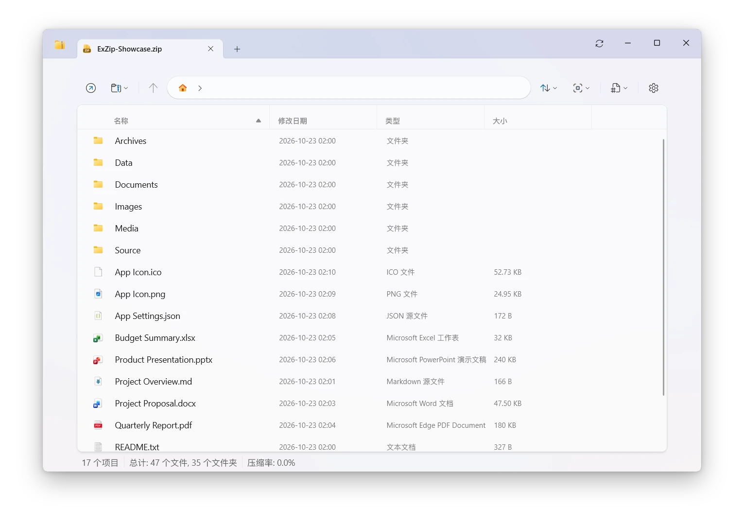Click the folder icon beside Archives
This screenshot has width=744, height=528.
98,141
